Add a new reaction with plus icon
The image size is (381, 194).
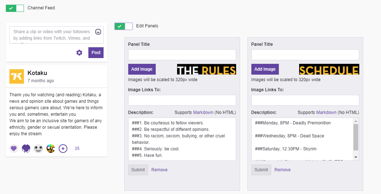63,148
